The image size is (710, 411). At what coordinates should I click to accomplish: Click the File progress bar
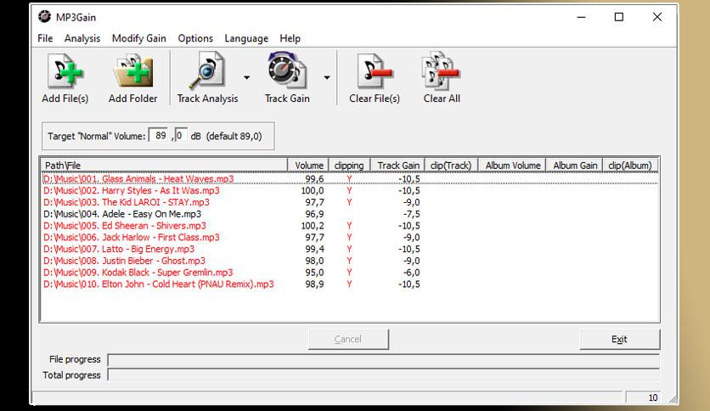click(383, 360)
